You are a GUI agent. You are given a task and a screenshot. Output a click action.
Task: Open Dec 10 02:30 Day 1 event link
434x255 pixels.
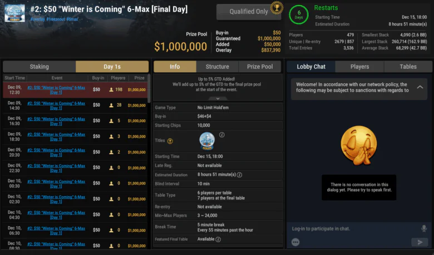pyautogui.click(x=56, y=199)
